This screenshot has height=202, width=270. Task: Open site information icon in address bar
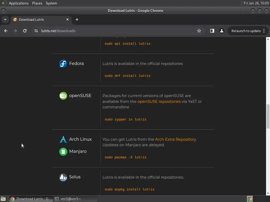[x=36, y=31]
